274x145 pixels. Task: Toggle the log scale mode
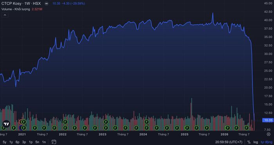pyautogui.click(x=256, y=142)
